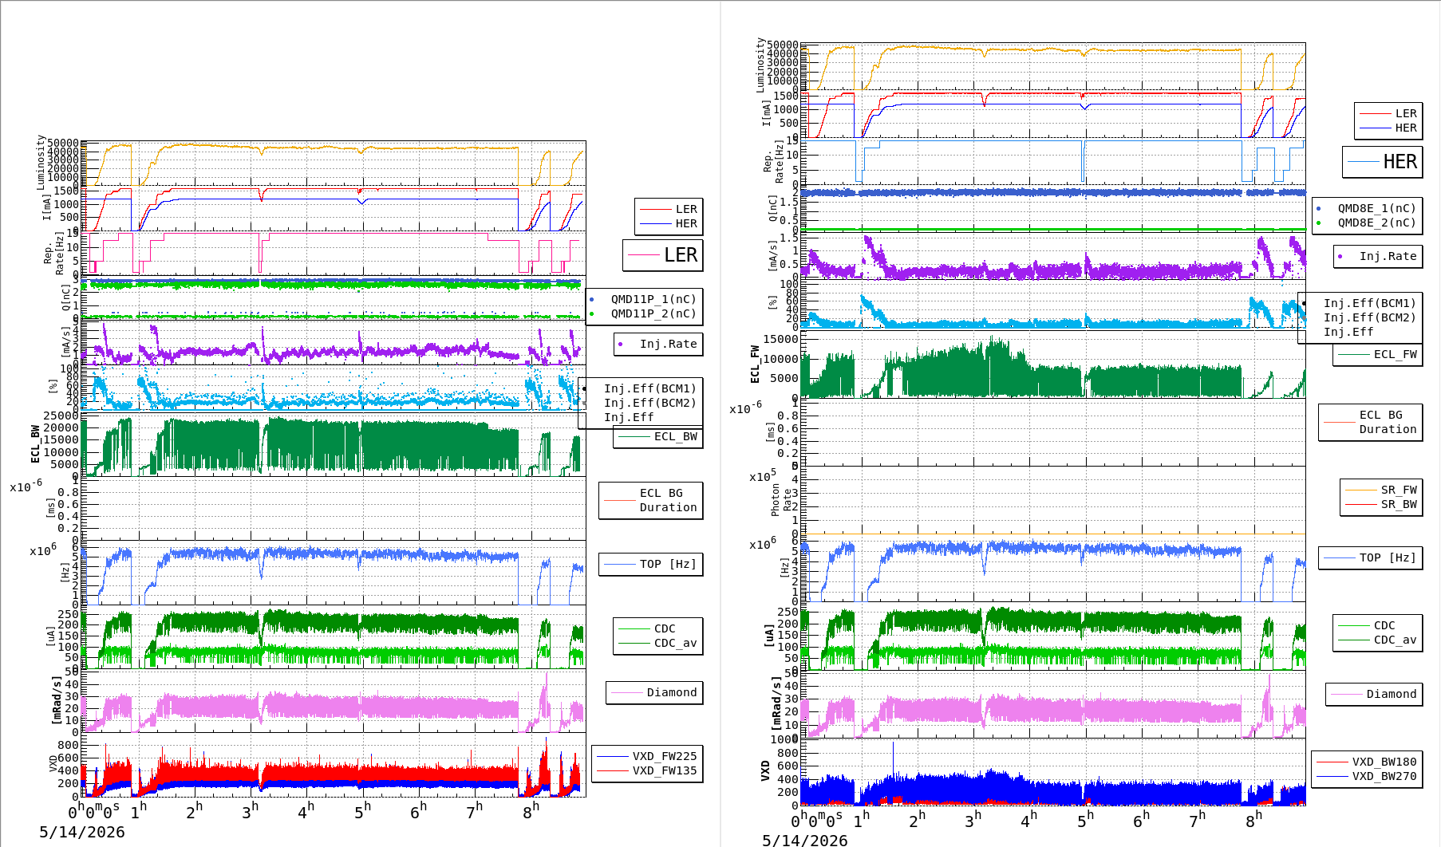Screen dimensions: 1441x847
Task: Click the Photon Rate y-axis title
Action: [x=781, y=499]
